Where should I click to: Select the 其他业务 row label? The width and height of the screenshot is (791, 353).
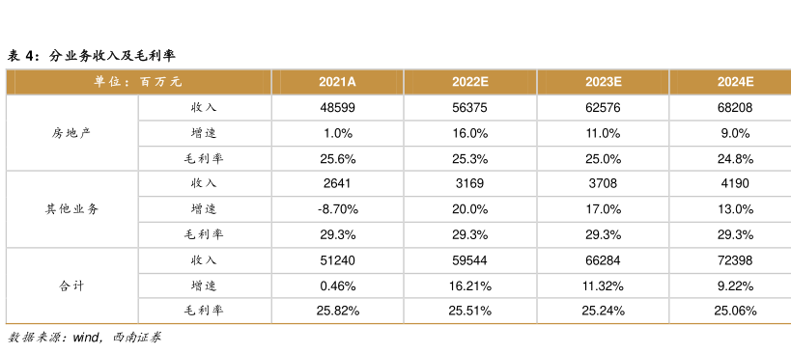click(71, 209)
